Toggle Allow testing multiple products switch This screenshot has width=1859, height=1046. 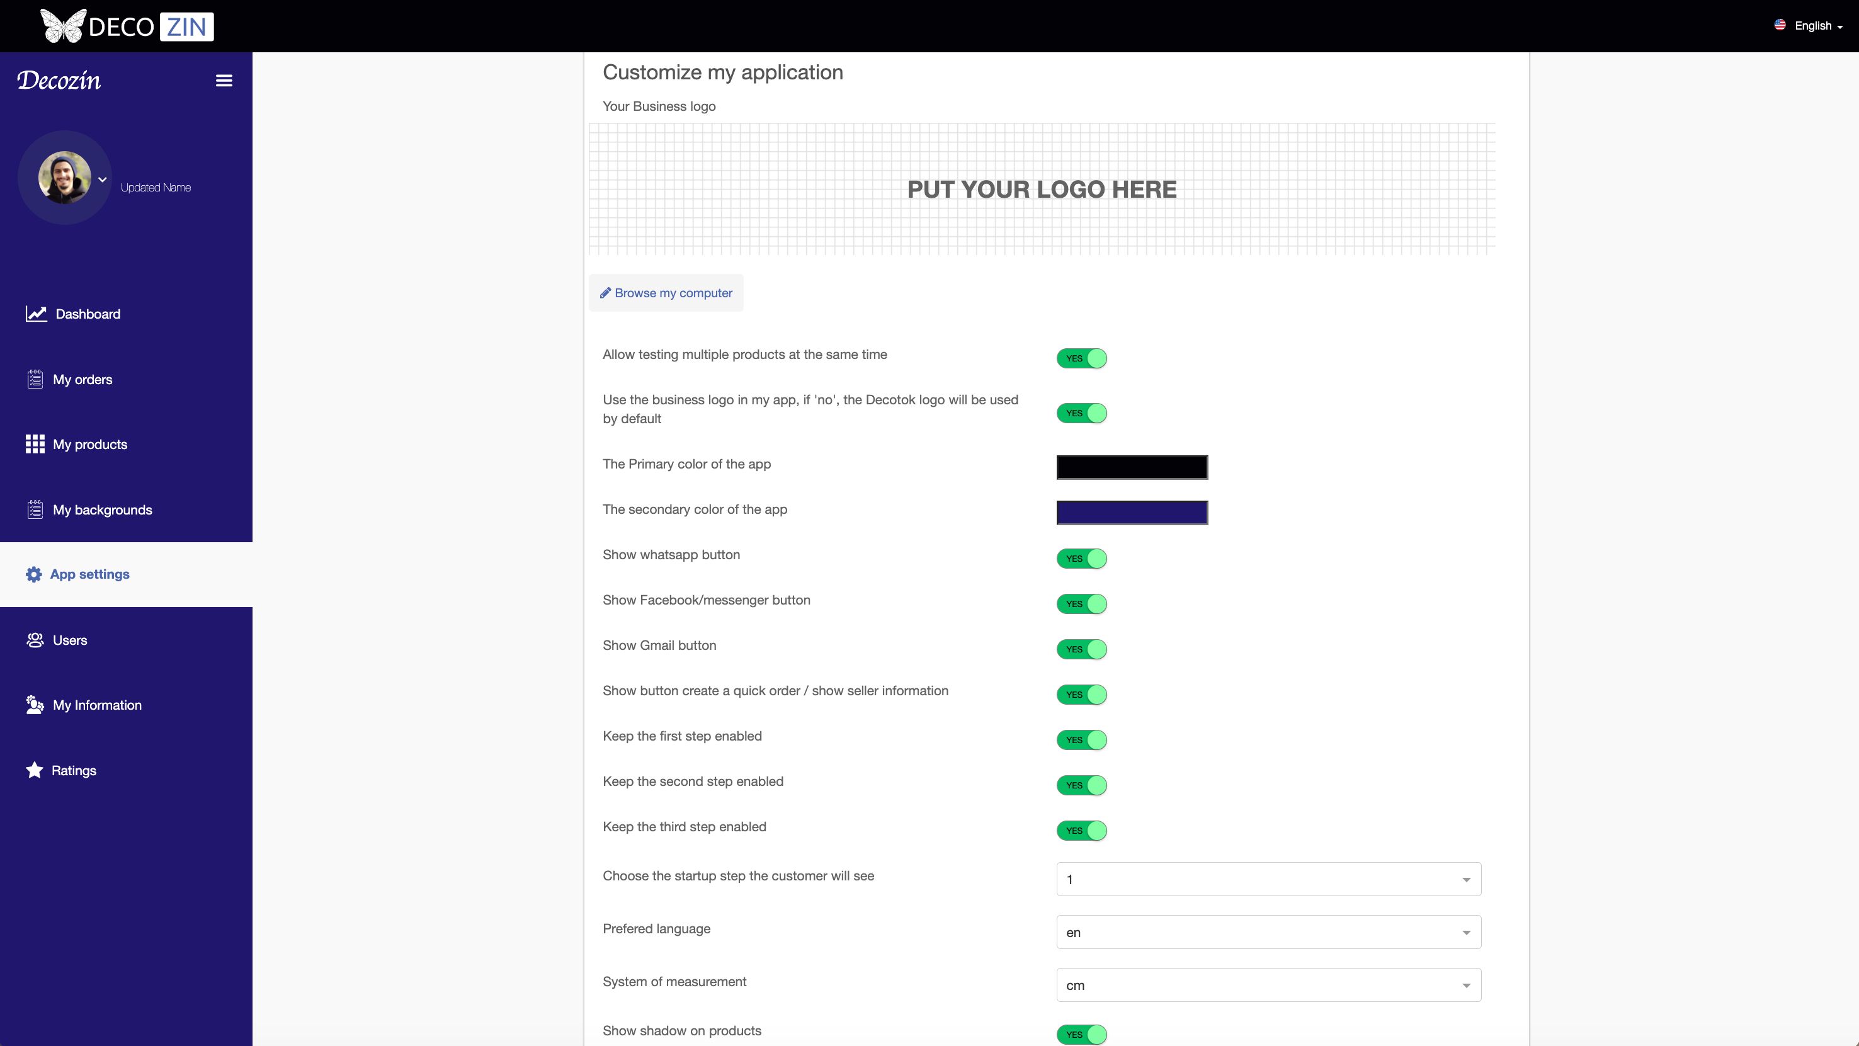[x=1081, y=359]
